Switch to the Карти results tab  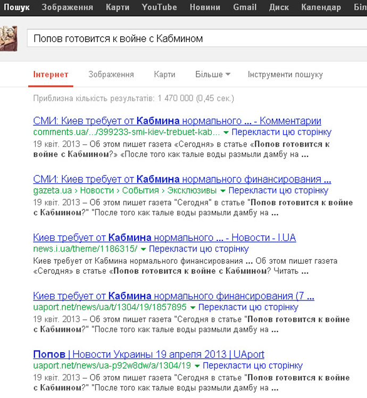point(164,75)
